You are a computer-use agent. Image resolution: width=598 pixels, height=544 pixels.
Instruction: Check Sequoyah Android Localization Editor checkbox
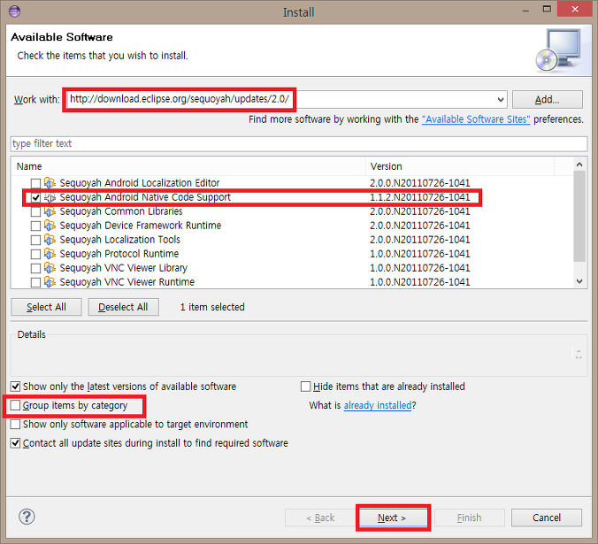[35, 183]
